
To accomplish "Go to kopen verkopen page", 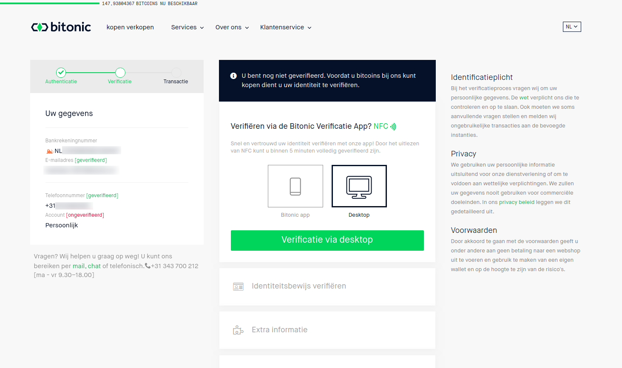I will pyautogui.click(x=130, y=27).
